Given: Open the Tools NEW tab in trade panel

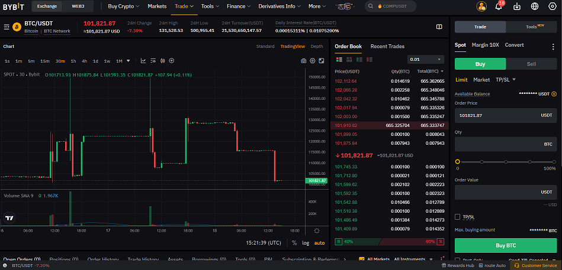Looking at the screenshot, I should tap(532, 27).
